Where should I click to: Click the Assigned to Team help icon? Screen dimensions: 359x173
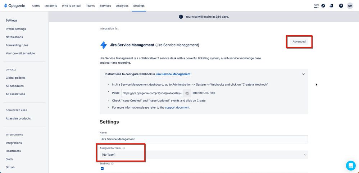124,148
